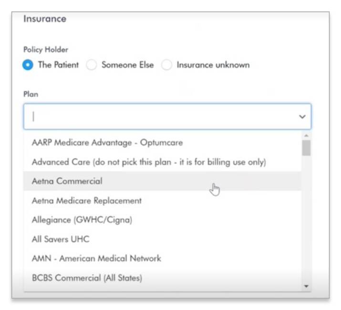Click the Someone Else label text
The image size is (341, 310).
[128, 65]
